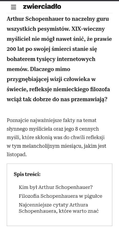Click the word "XIX-wieczny" in the lead
119x232 pixels.
coord(88,29)
